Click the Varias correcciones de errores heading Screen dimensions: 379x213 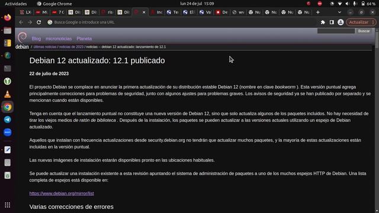(71, 206)
